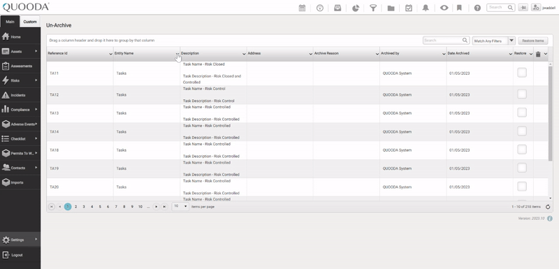The image size is (559, 269).
Task: Open the calendar icon in top toolbar
Action: [x=302, y=8]
